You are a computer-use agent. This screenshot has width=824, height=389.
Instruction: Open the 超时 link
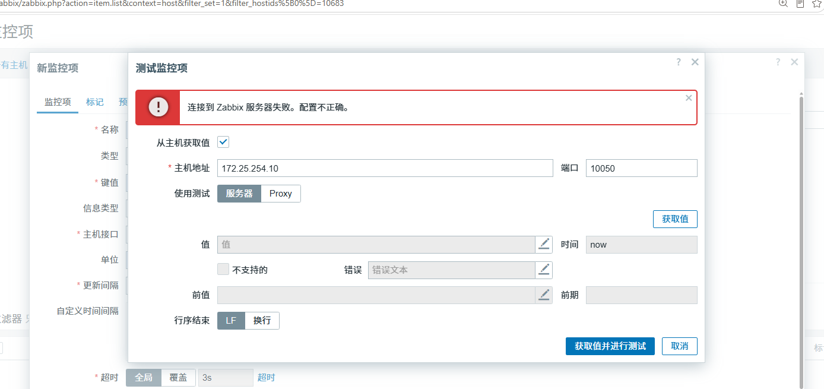tap(266, 378)
